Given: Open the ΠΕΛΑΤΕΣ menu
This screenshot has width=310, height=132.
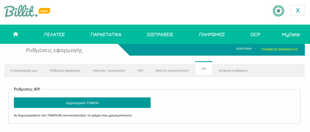Looking at the screenshot, I should pyautogui.click(x=54, y=35).
